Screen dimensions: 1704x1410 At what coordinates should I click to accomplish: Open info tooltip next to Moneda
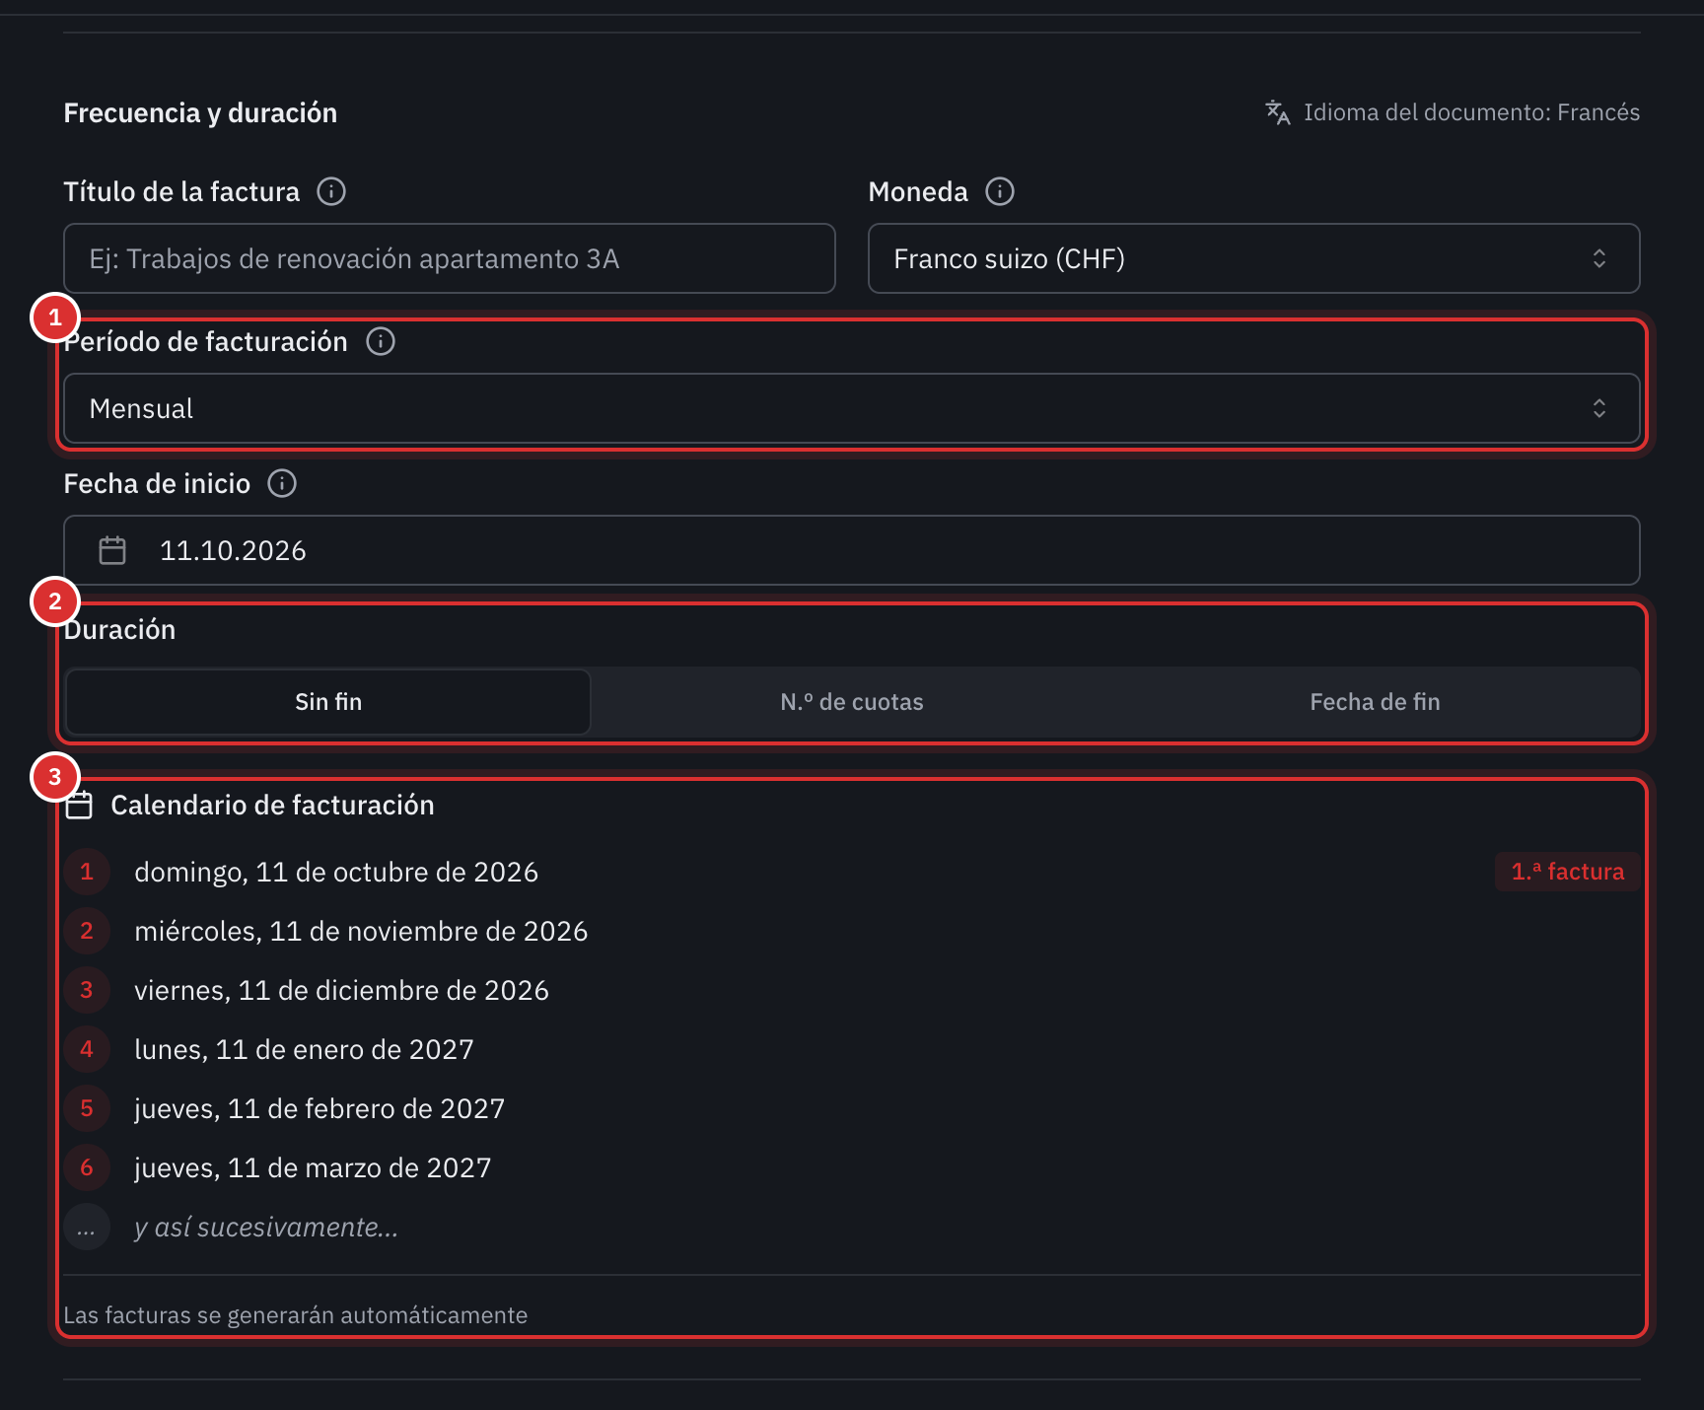click(x=1000, y=191)
